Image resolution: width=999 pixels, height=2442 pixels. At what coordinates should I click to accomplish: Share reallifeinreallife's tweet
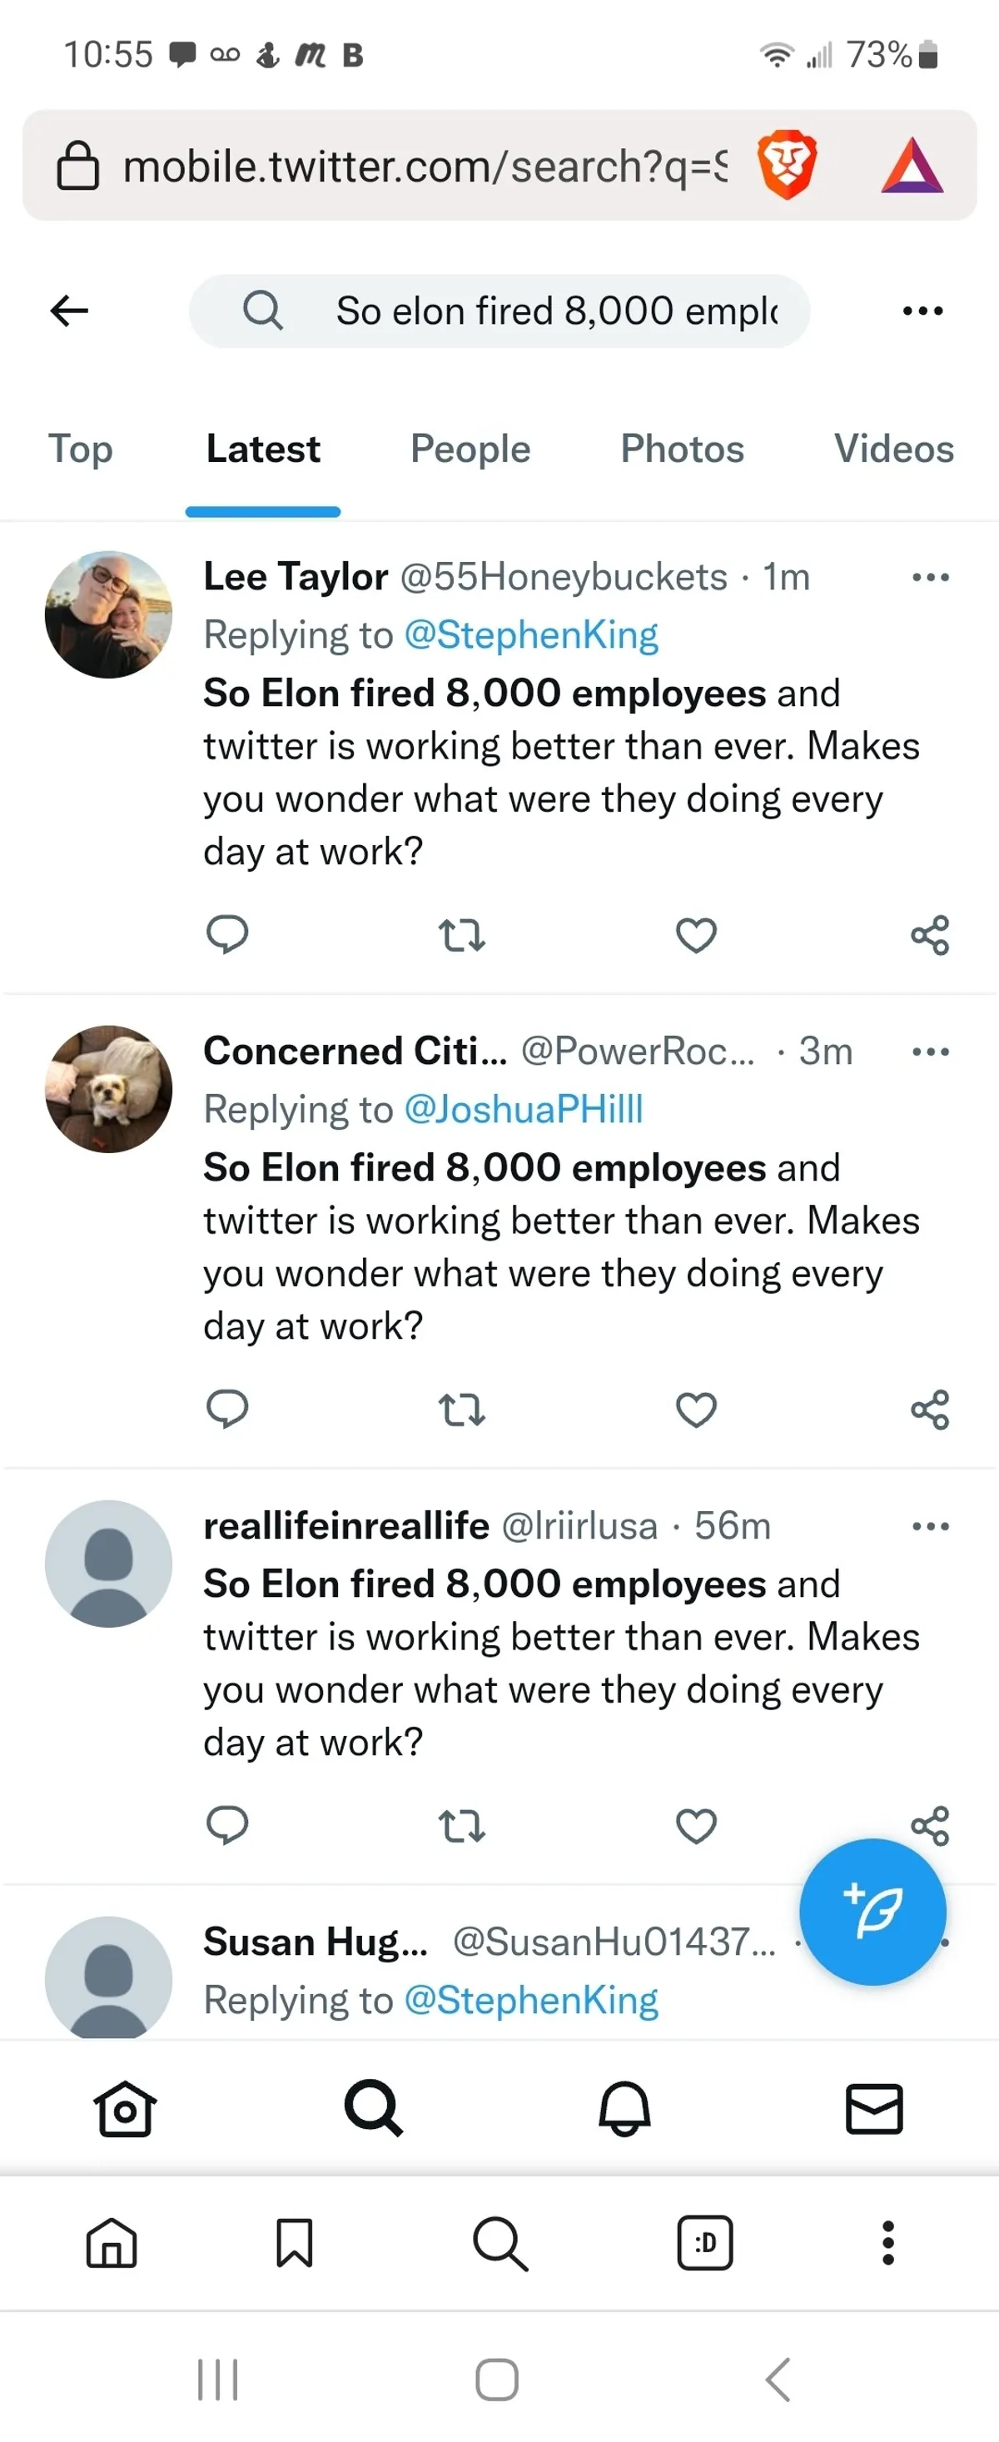(x=929, y=1825)
